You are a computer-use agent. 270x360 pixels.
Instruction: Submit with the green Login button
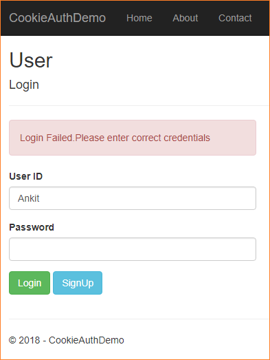coord(30,283)
